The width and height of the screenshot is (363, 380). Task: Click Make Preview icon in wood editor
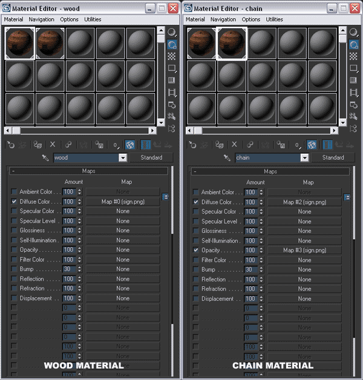172,93
